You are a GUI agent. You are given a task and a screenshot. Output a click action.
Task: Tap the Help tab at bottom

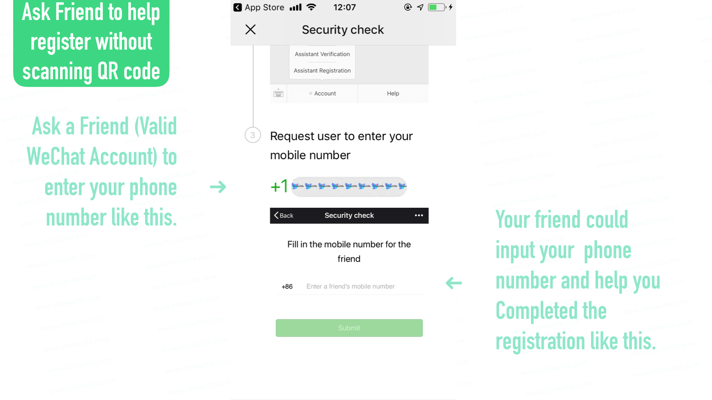pyautogui.click(x=392, y=93)
